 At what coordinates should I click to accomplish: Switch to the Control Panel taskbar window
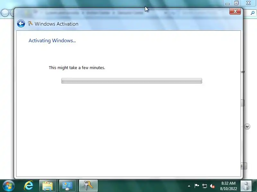67,186
